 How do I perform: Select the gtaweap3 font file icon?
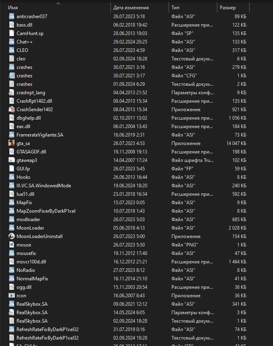[x=12, y=160]
